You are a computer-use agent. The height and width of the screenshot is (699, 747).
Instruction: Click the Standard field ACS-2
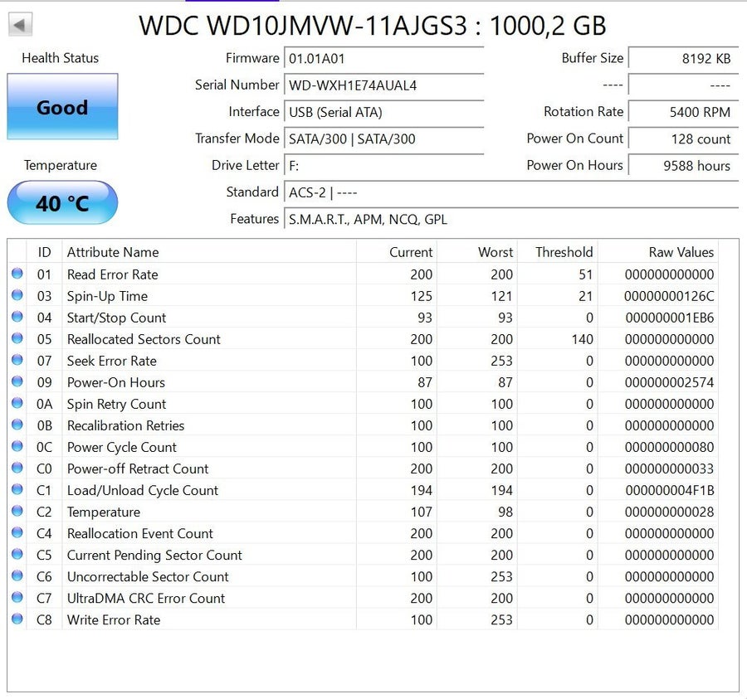(x=511, y=192)
